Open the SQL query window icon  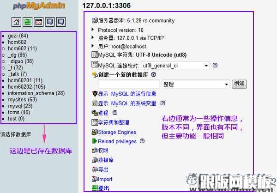click(39, 22)
